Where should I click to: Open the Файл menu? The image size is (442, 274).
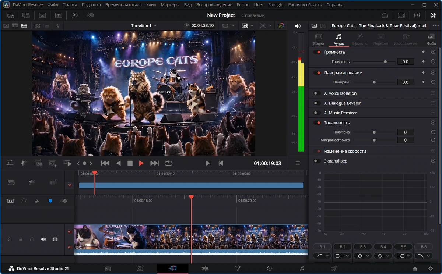point(53,5)
